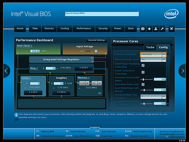
Task: Click the info icon beside the diagram description
Action: coord(16,115)
